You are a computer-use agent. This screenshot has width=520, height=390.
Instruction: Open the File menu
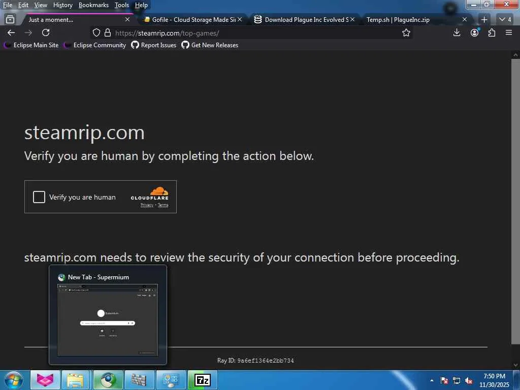pyautogui.click(x=8, y=5)
